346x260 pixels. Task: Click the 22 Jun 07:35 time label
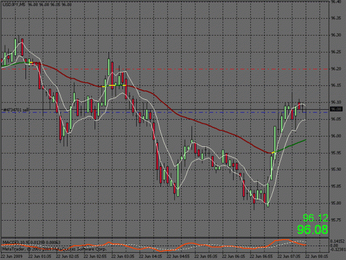click(289, 257)
